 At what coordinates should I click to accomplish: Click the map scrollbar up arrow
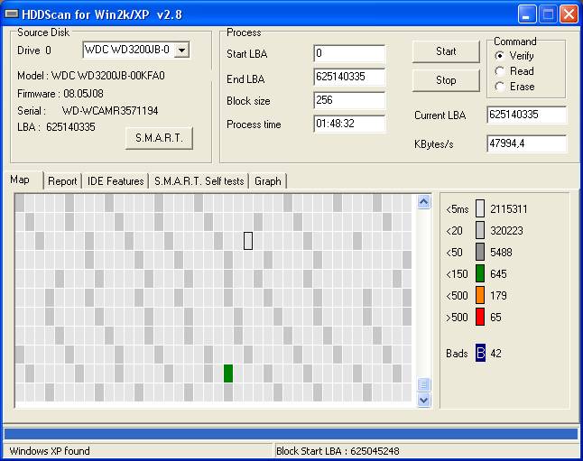[423, 202]
